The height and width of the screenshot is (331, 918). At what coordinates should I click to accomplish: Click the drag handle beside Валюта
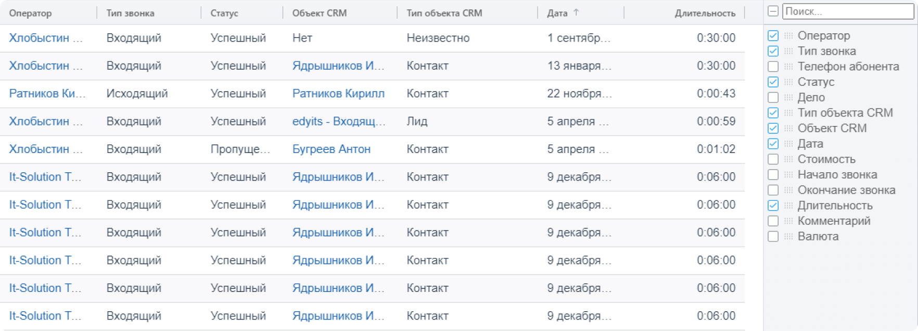point(788,236)
